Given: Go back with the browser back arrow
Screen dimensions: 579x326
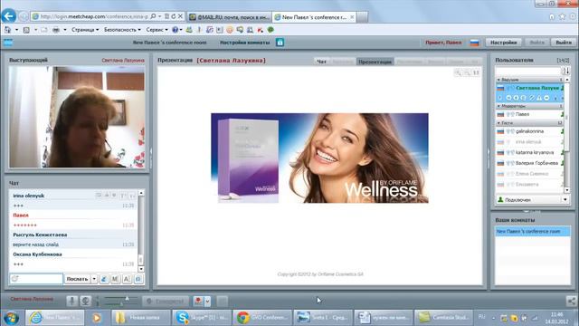Looking at the screenshot, I should [9, 16].
